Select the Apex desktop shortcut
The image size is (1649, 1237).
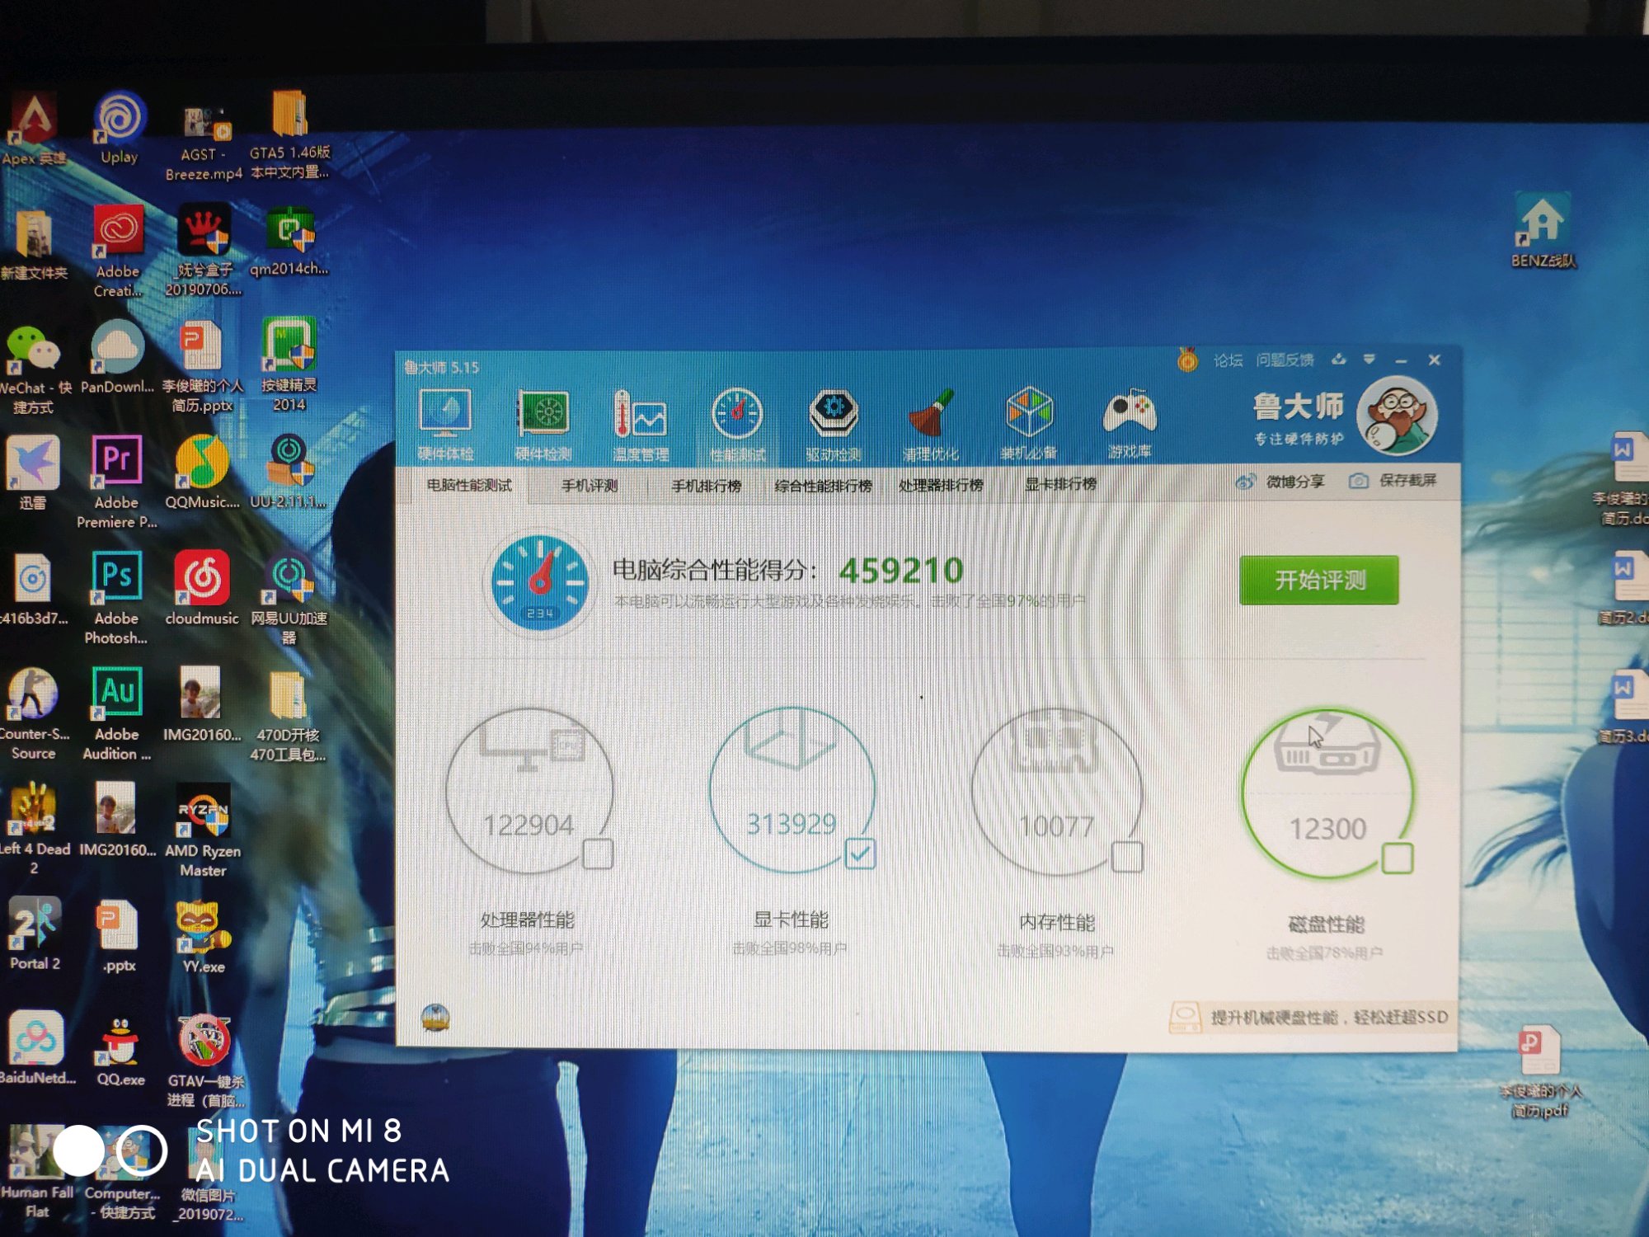click(33, 129)
